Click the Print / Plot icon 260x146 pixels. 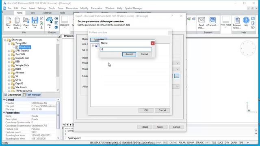[226, 20]
